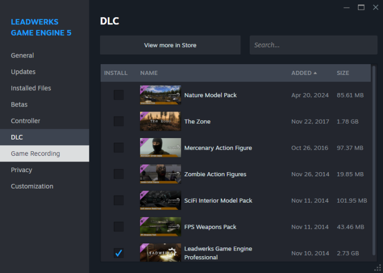Image resolution: width=383 pixels, height=273 pixels.
Task: Click the Leadwerks Professional DLC thumbnail
Action: click(160, 253)
